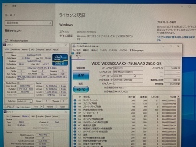Open the Language menu in CrystalDiskInfo

click(136, 50)
